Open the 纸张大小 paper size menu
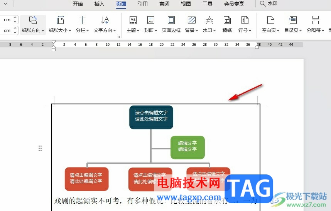The image size is (331, 211). pyautogui.click(x=60, y=25)
